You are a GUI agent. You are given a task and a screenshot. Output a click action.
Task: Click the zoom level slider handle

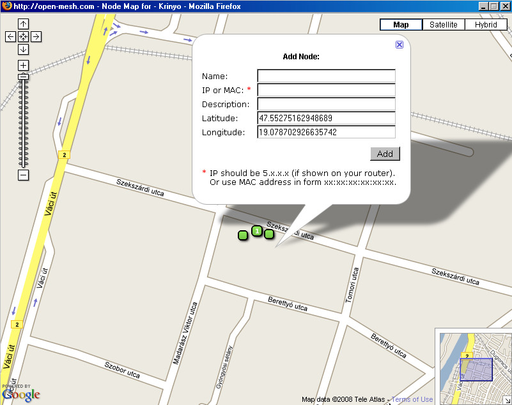(23, 77)
